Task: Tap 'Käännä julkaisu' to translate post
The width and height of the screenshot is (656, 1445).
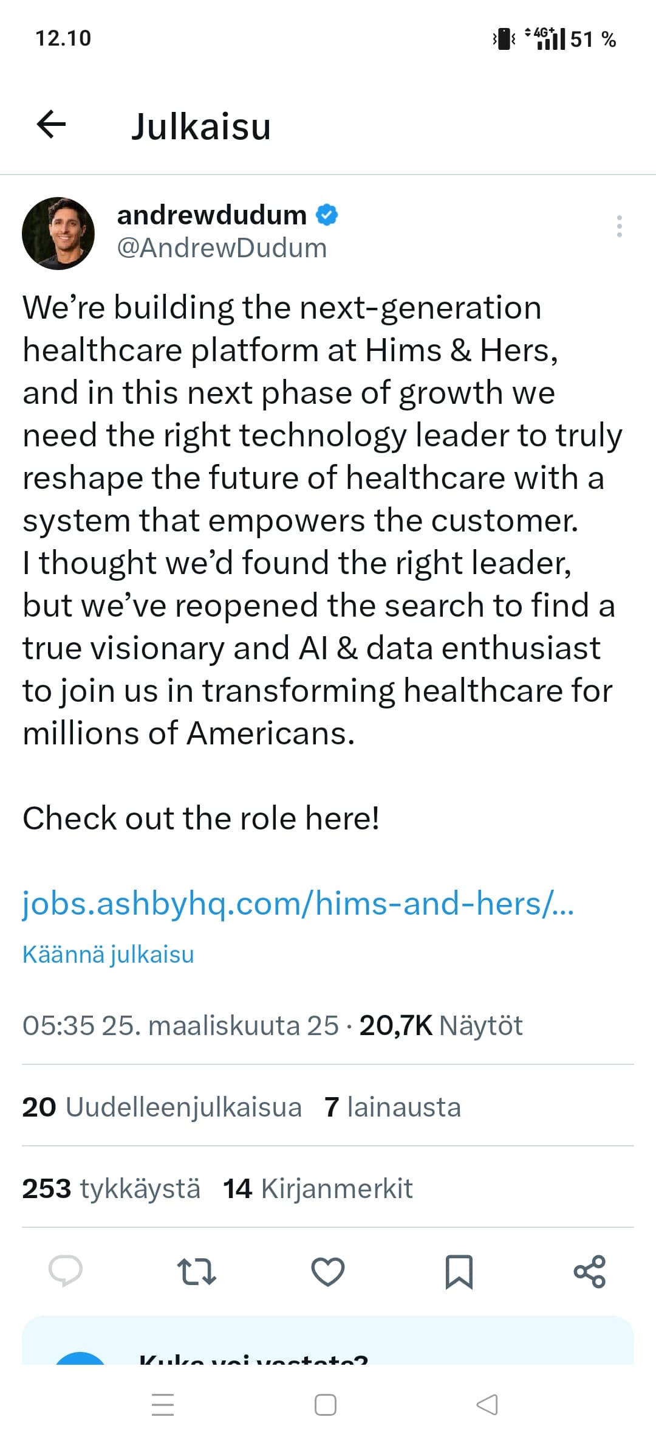Action: 108,955
